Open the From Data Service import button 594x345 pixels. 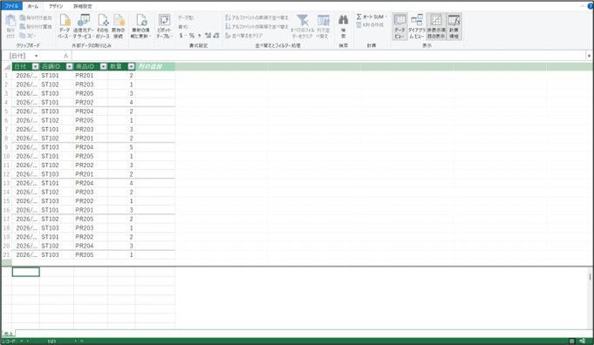pyautogui.click(x=84, y=26)
